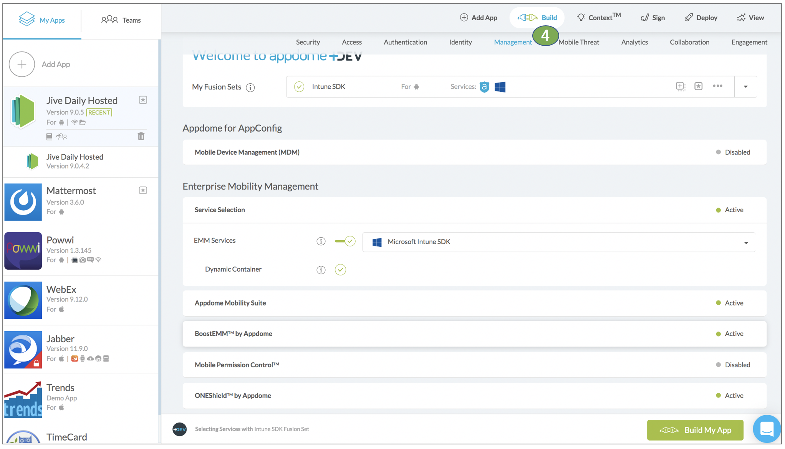Expand ONEShield by Appdome section
Screen dimensions: 785x449
coord(474,396)
